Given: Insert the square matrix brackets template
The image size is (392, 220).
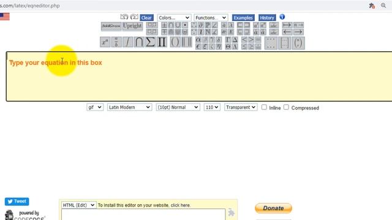Looking at the screenshot, I should (284, 43).
